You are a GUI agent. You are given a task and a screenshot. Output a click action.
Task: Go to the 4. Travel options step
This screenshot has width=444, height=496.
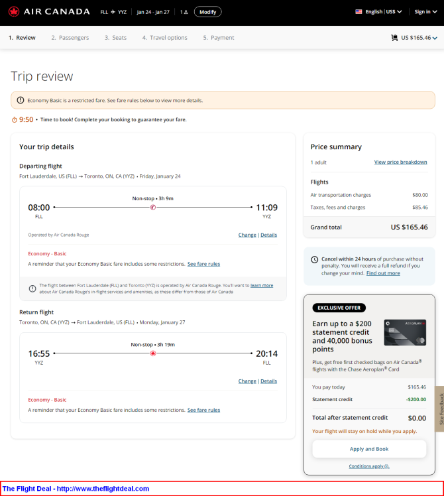(165, 38)
